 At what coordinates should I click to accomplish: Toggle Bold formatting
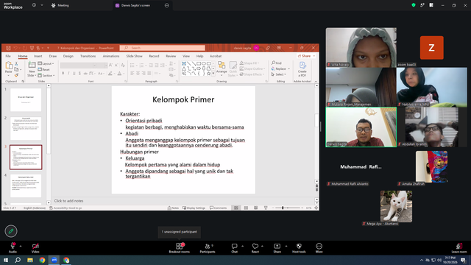coord(63,74)
